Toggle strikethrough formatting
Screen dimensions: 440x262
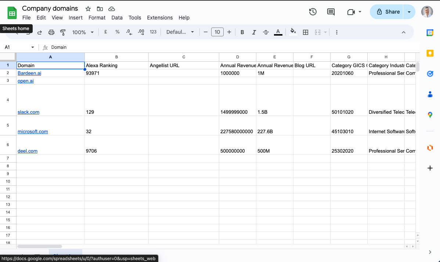click(266, 32)
